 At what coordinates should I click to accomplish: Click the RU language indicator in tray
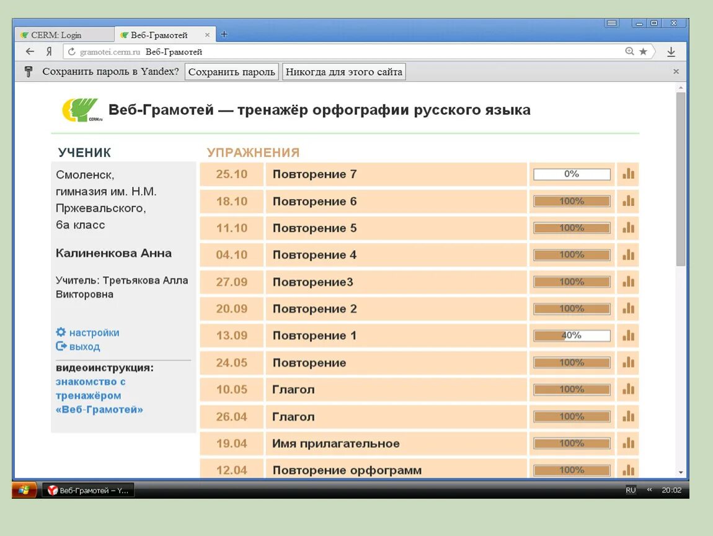631,490
